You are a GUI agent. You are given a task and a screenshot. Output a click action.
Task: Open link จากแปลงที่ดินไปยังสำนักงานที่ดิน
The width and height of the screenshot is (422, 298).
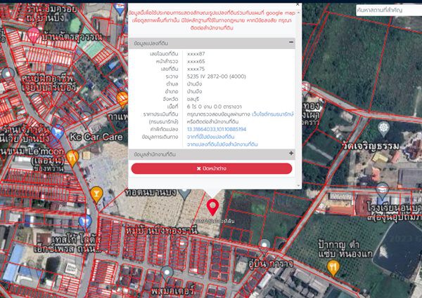pyautogui.click(x=222, y=144)
